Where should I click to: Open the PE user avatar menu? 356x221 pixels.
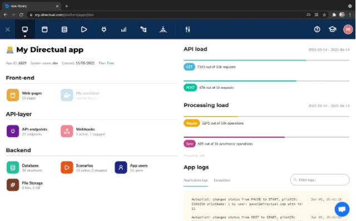(348, 29)
